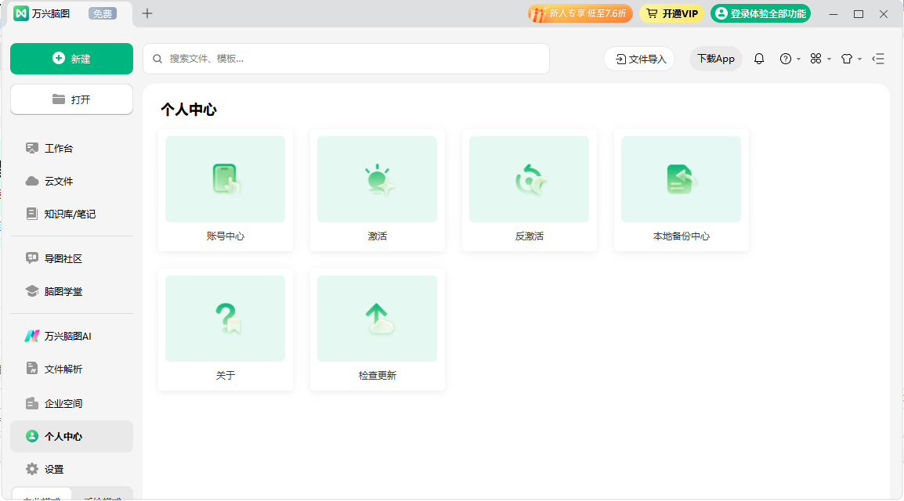Click the magnifier icon in search box
The width and height of the screenshot is (904, 501).
157,59
